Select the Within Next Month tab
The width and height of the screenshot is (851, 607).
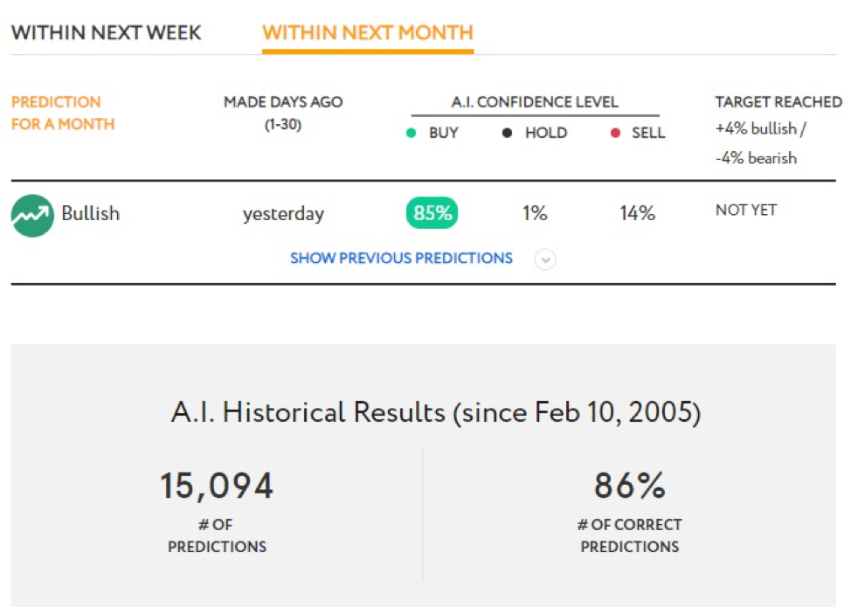pyautogui.click(x=368, y=32)
